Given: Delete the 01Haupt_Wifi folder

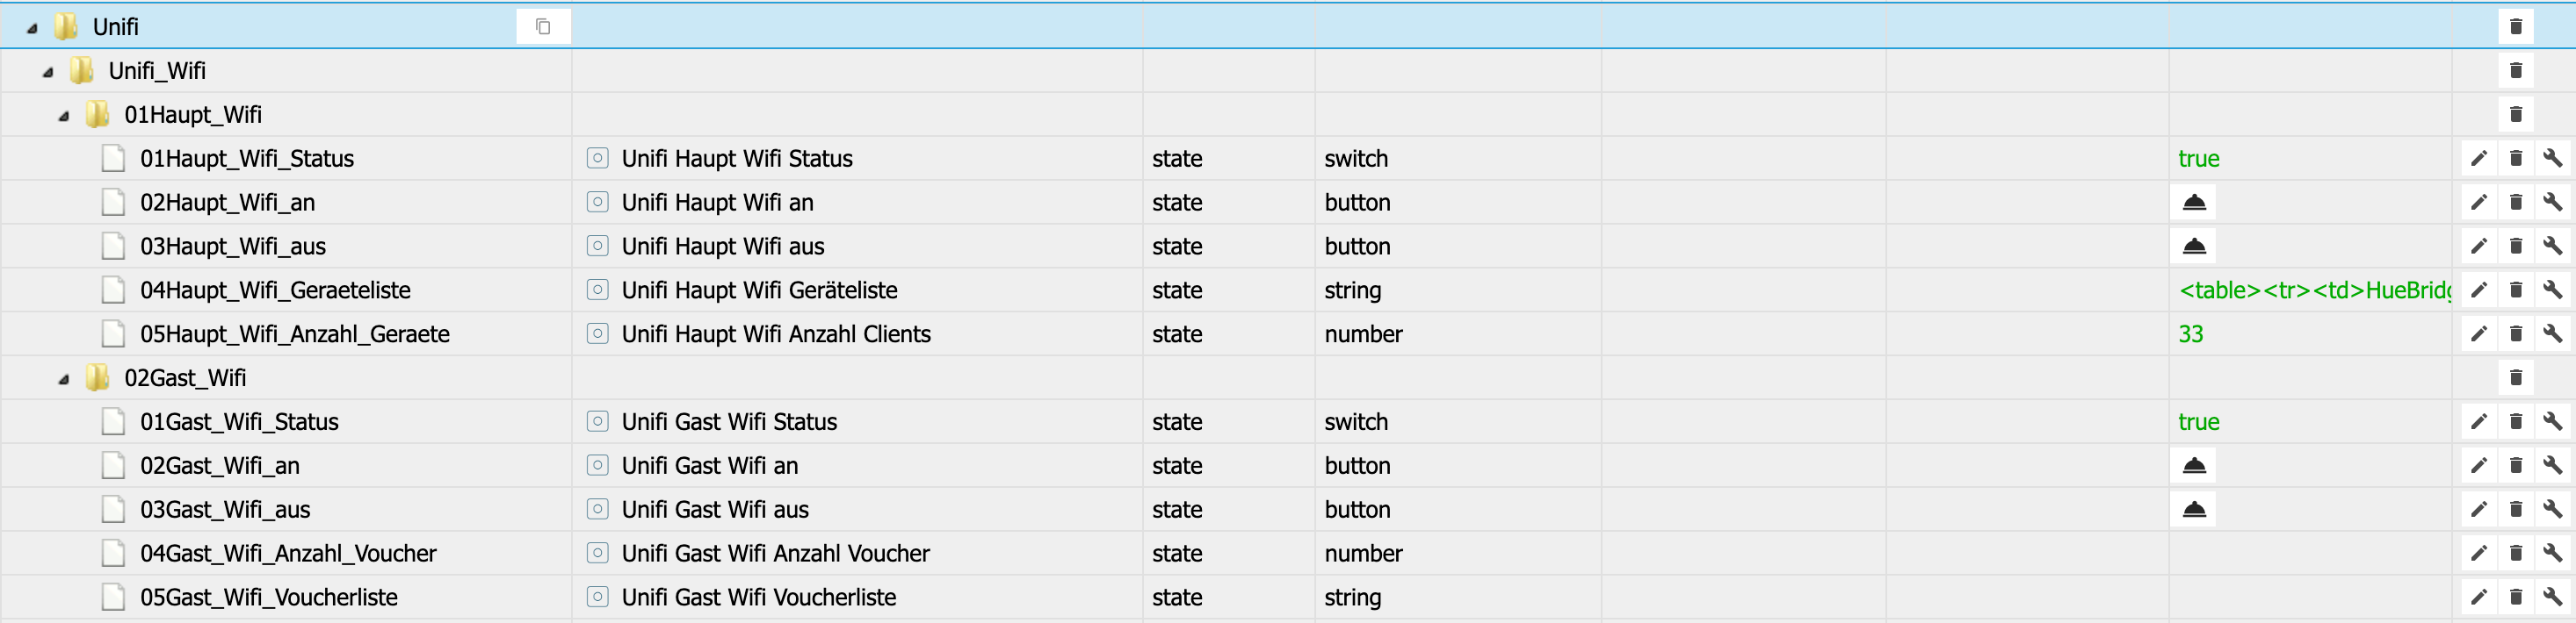Looking at the screenshot, I should click(x=2516, y=114).
